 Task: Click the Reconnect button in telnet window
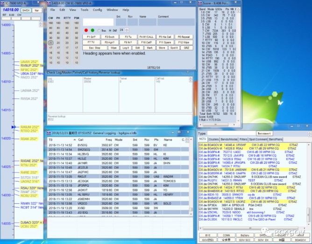point(264,133)
